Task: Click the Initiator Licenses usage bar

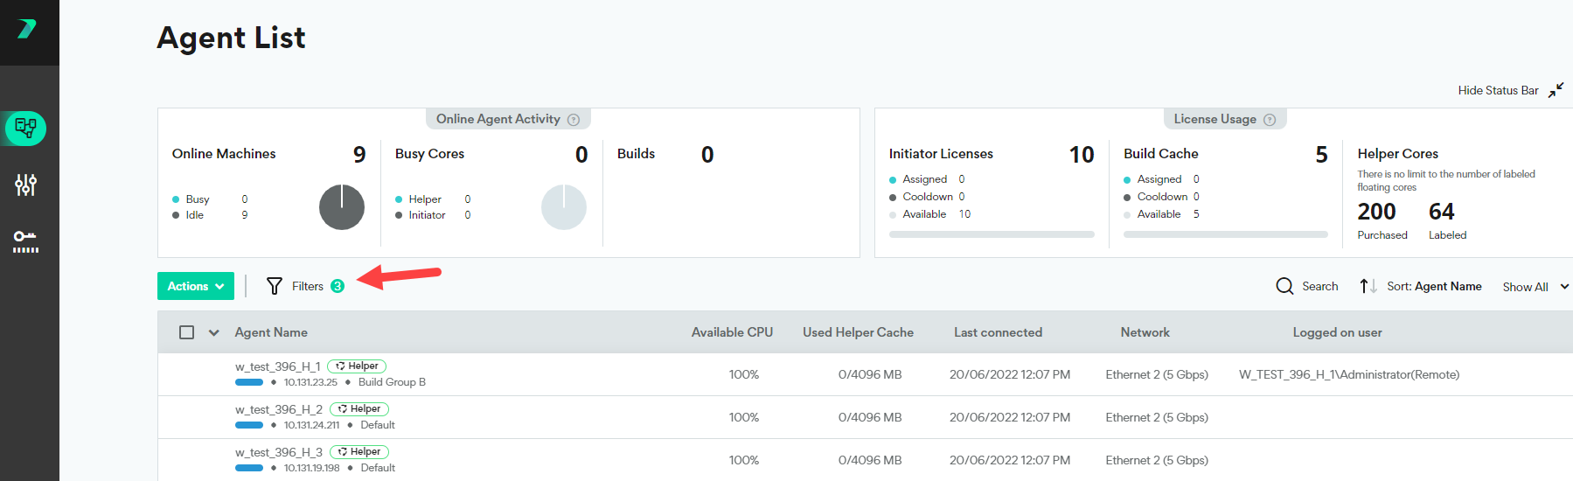Action: pyautogui.click(x=992, y=234)
